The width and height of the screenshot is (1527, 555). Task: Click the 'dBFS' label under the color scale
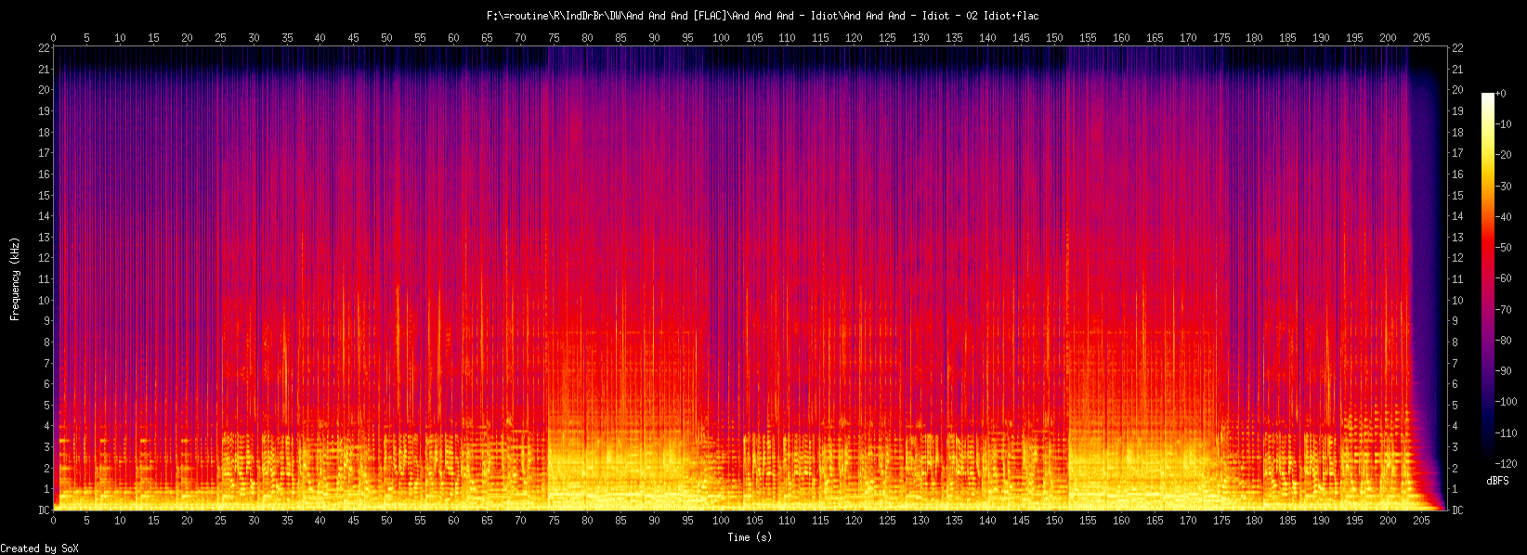1497,481
